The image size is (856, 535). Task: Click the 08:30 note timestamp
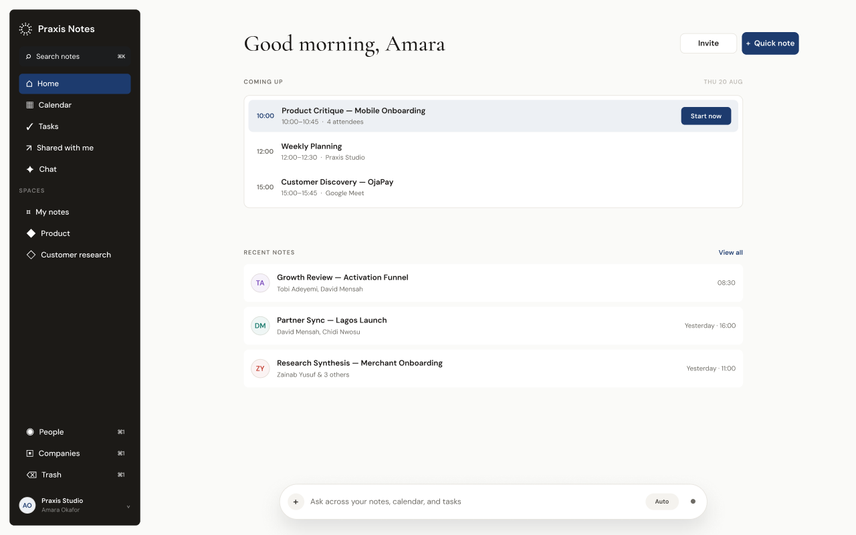726,283
